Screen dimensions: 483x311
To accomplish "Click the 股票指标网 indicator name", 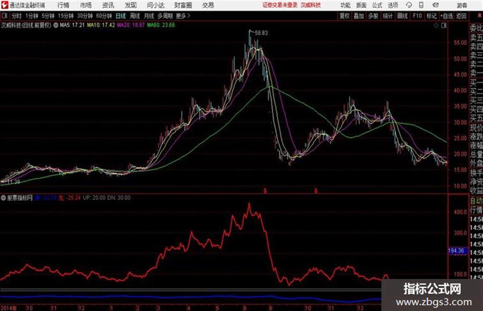I will coord(20,198).
